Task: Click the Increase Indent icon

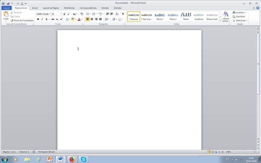Action: click(111, 14)
